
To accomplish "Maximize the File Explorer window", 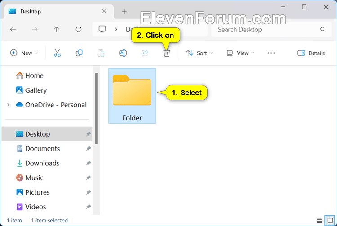I will click(x=304, y=7).
